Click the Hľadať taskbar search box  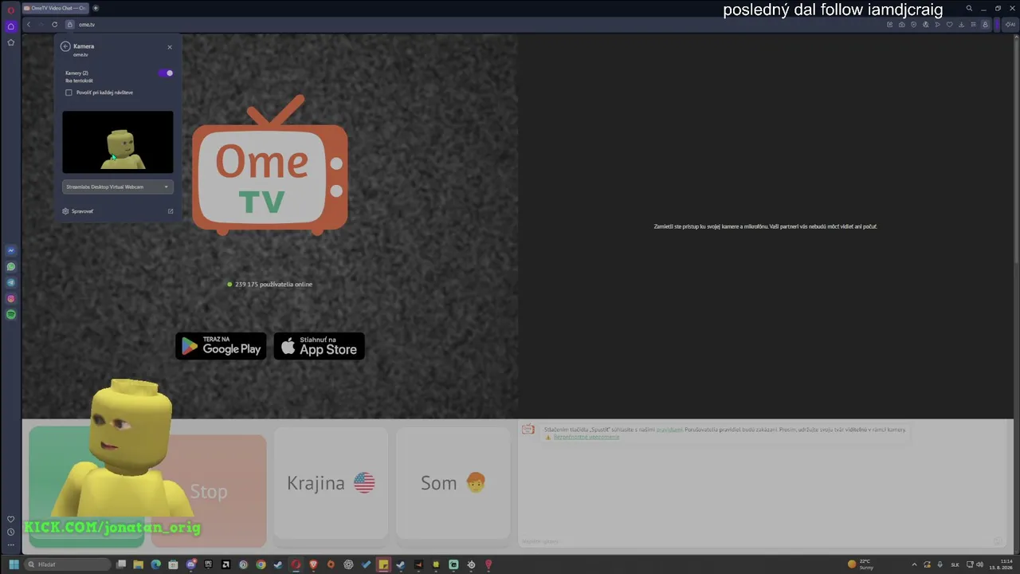click(x=67, y=564)
